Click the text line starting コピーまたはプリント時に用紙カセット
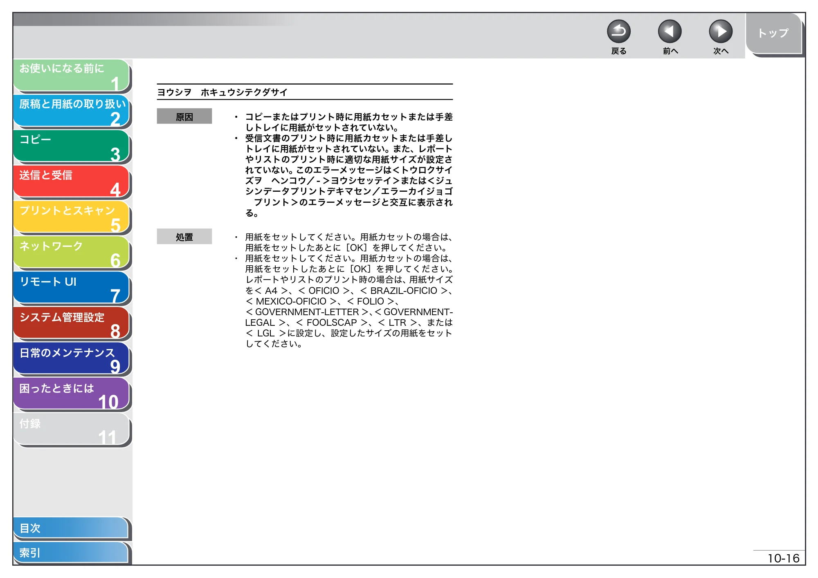 349,117
